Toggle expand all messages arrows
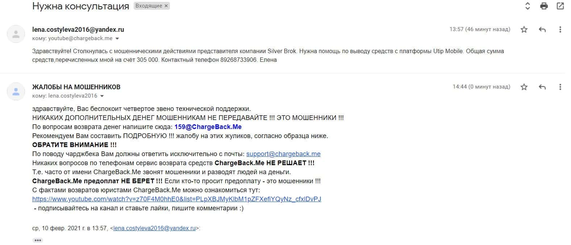This screenshot has height=245, width=571. (528, 6)
